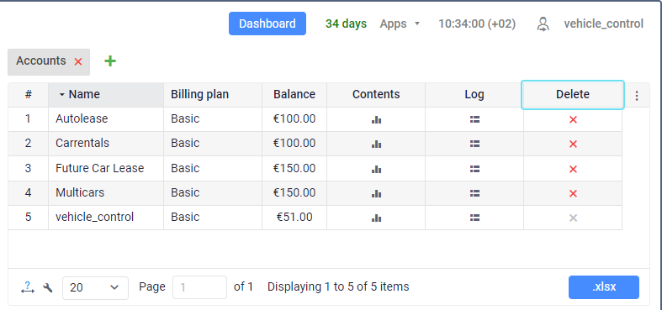Delete the Multicars account
662x310 pixels.
pyautogui.click(x=573, y=193)
